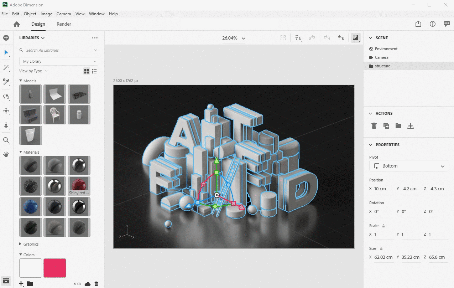Create new library folder icon at bottom
The height and width of the screenshot is (288, 454).
[x=30, y=284]
